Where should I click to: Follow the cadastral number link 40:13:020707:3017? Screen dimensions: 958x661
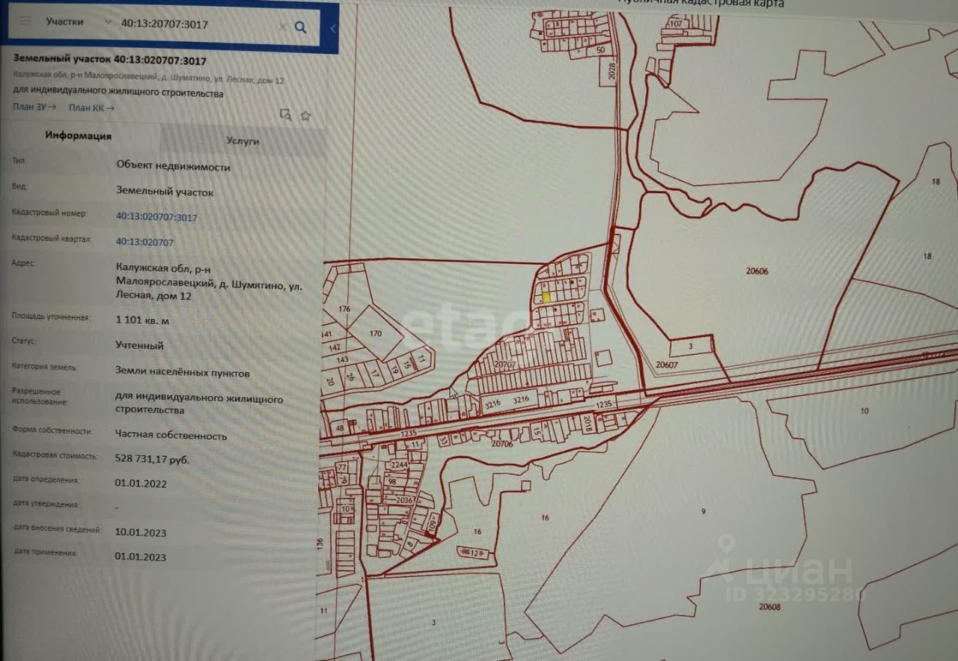pos(156,217)
